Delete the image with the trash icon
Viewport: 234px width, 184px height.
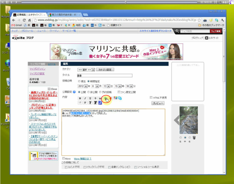click(194, 137)
